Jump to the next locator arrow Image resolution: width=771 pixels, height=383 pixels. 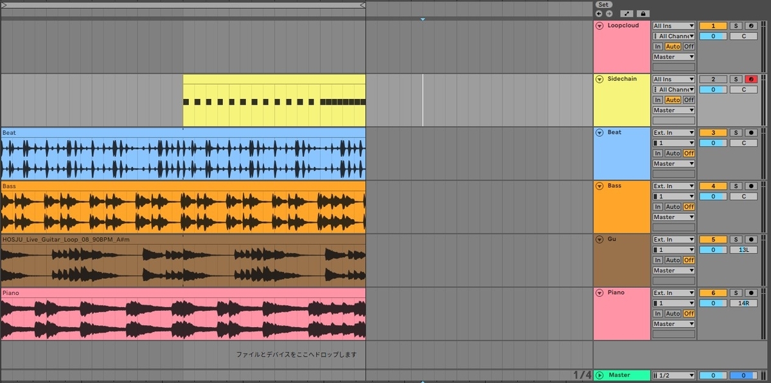(608, 13)
